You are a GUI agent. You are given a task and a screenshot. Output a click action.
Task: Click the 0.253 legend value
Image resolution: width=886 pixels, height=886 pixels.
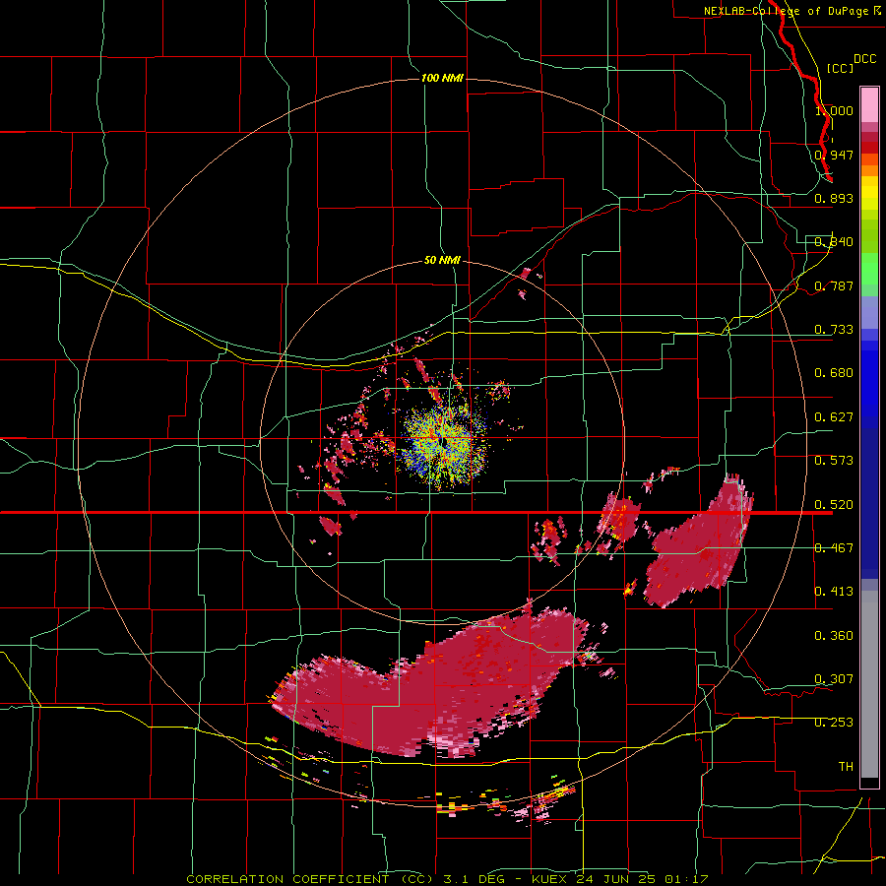(834, 723)
